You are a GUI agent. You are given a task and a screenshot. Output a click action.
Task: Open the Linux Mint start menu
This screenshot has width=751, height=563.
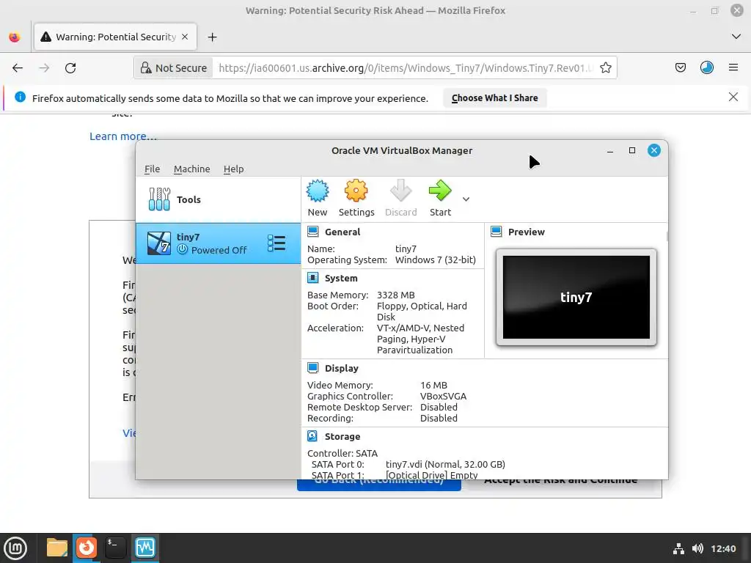[15, 548]
